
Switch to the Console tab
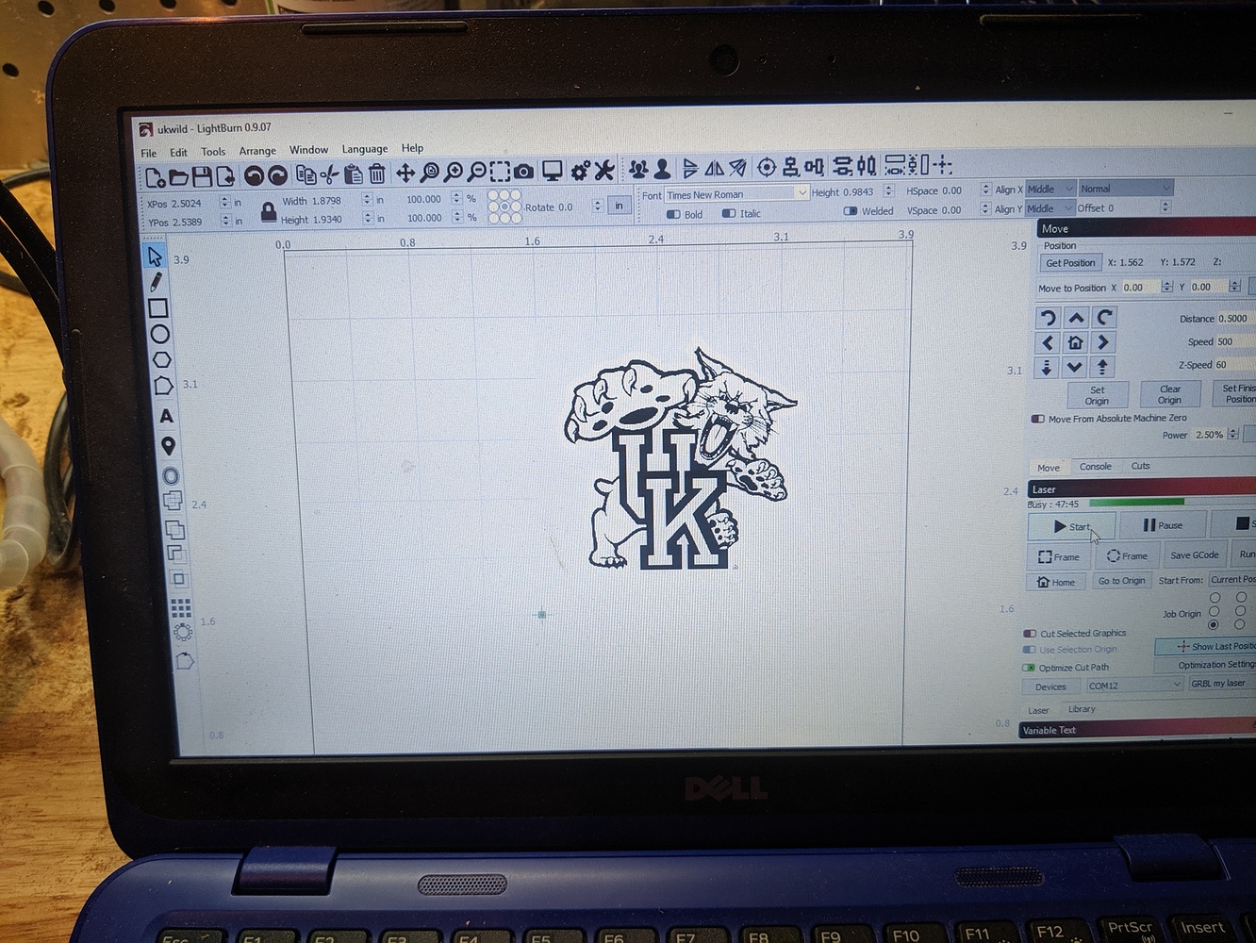1095,466
